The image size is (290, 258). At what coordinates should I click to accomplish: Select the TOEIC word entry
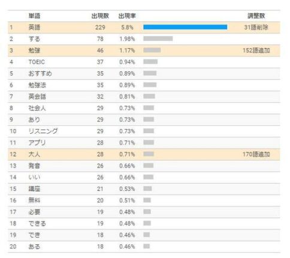pyautogui.click(x=37, y=62)
